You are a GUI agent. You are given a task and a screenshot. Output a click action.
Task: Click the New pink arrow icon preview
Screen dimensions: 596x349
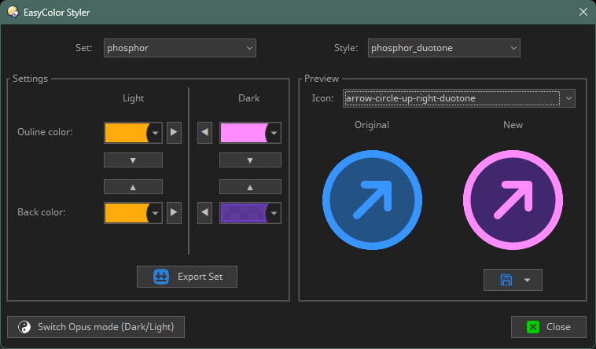(513, 200)
